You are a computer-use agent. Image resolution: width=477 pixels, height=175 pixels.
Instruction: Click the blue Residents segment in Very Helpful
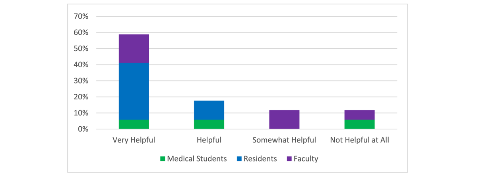tap(134, 91)
